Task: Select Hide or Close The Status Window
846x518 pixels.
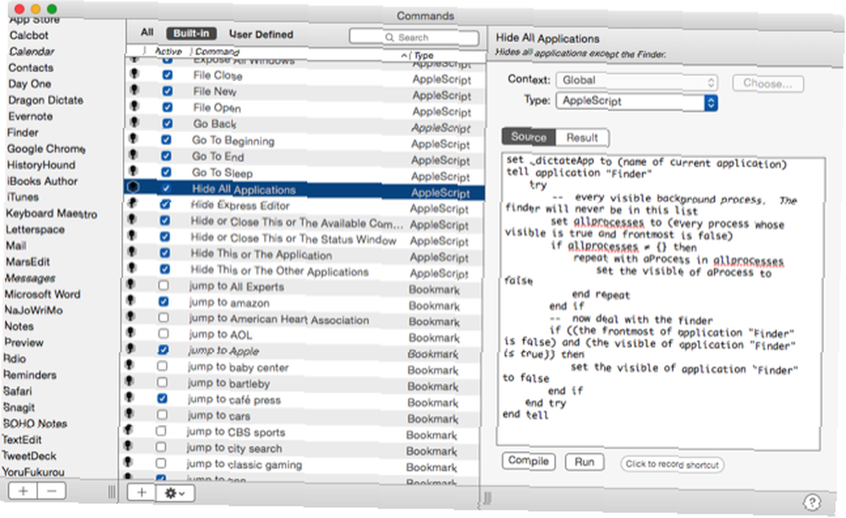Action: 303,239
